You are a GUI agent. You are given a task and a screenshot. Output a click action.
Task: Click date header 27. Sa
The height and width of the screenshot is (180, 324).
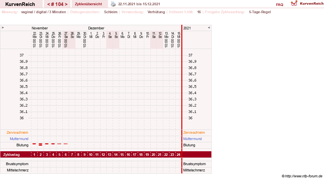click(66, 35)
